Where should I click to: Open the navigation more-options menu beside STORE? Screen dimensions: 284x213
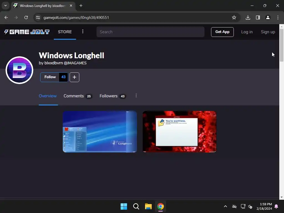point(83,32)
